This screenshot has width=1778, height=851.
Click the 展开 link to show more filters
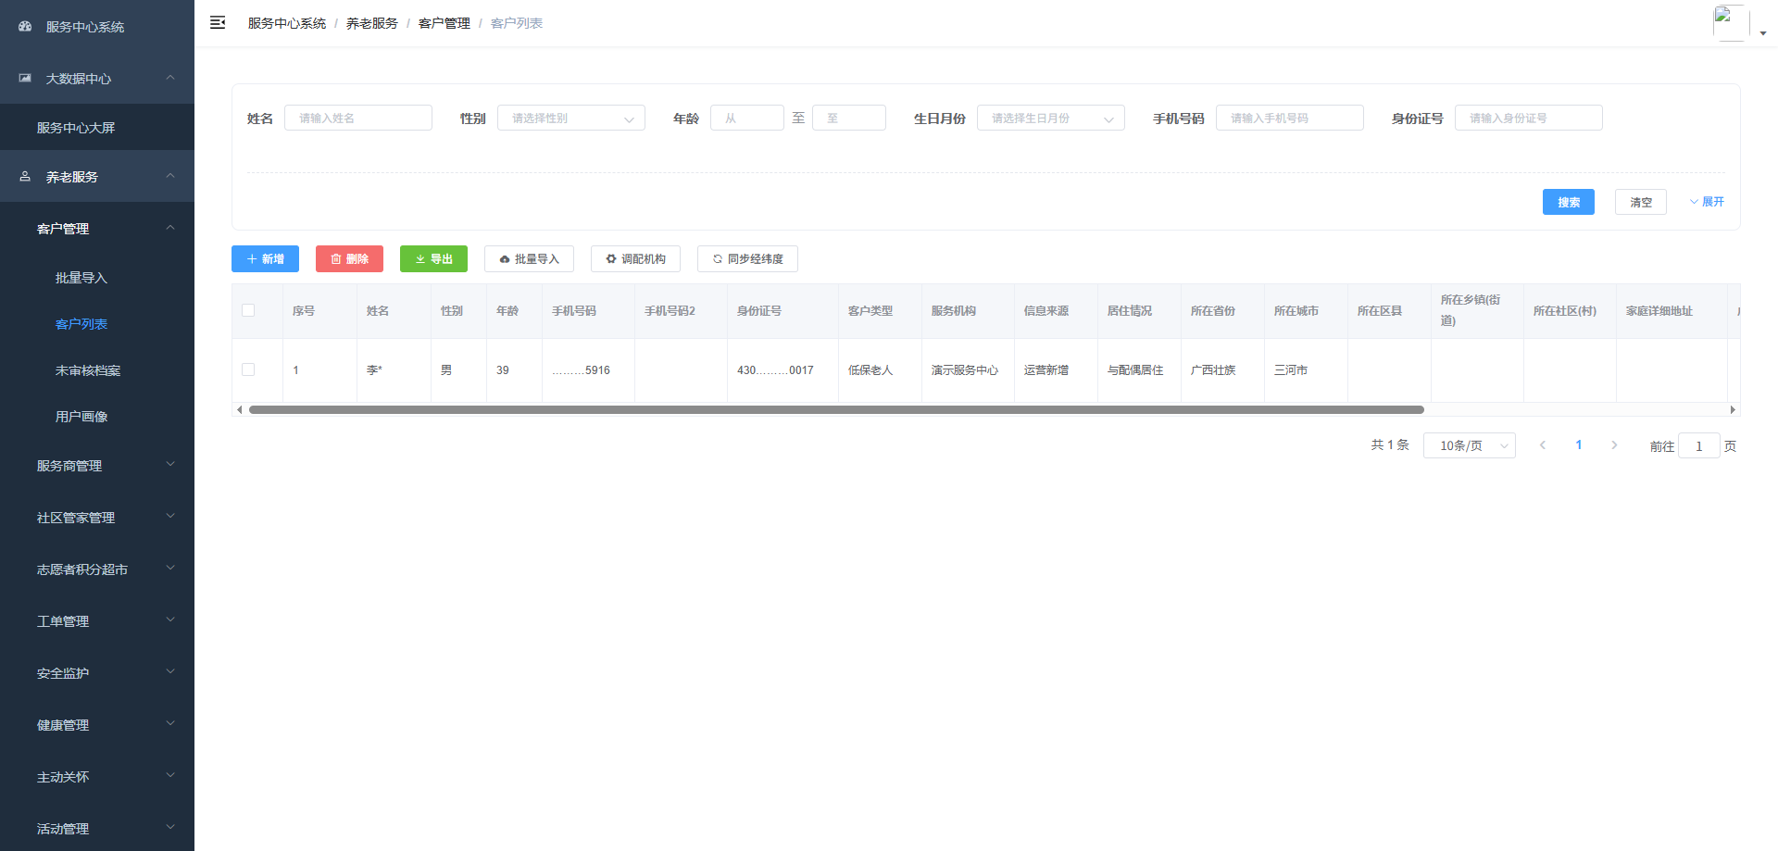(1707, 202)
